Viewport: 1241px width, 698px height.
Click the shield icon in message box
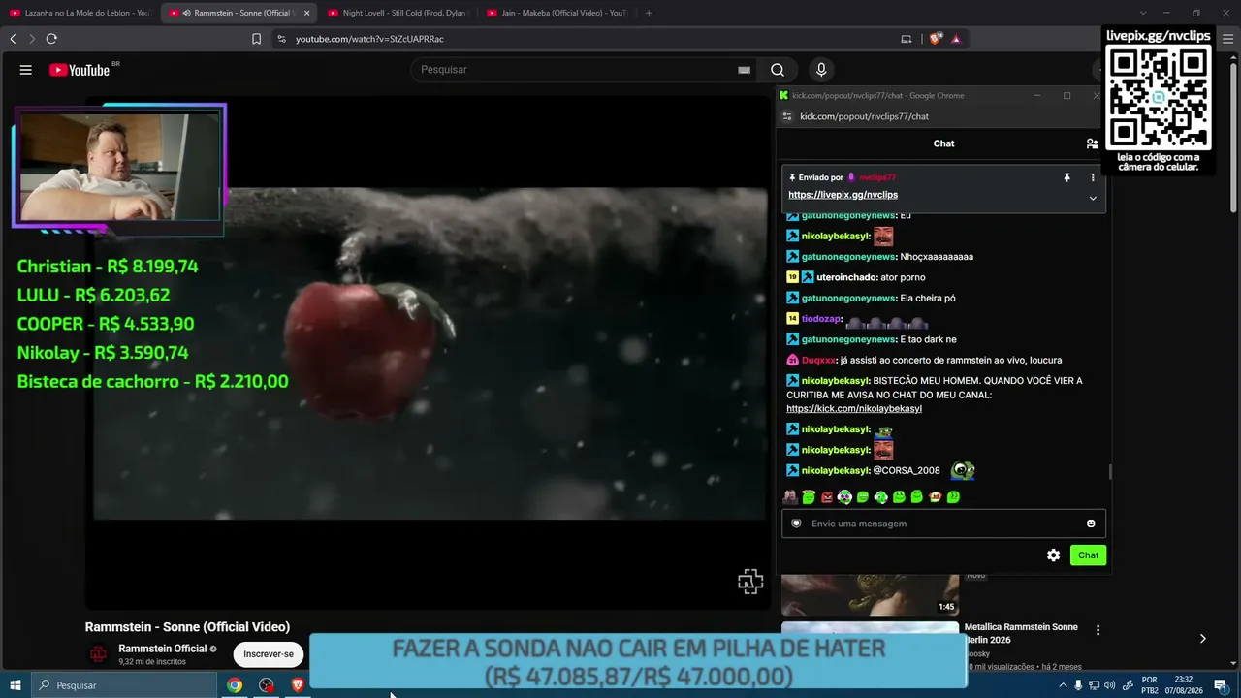pyautogui.click(x=796, y=523)
